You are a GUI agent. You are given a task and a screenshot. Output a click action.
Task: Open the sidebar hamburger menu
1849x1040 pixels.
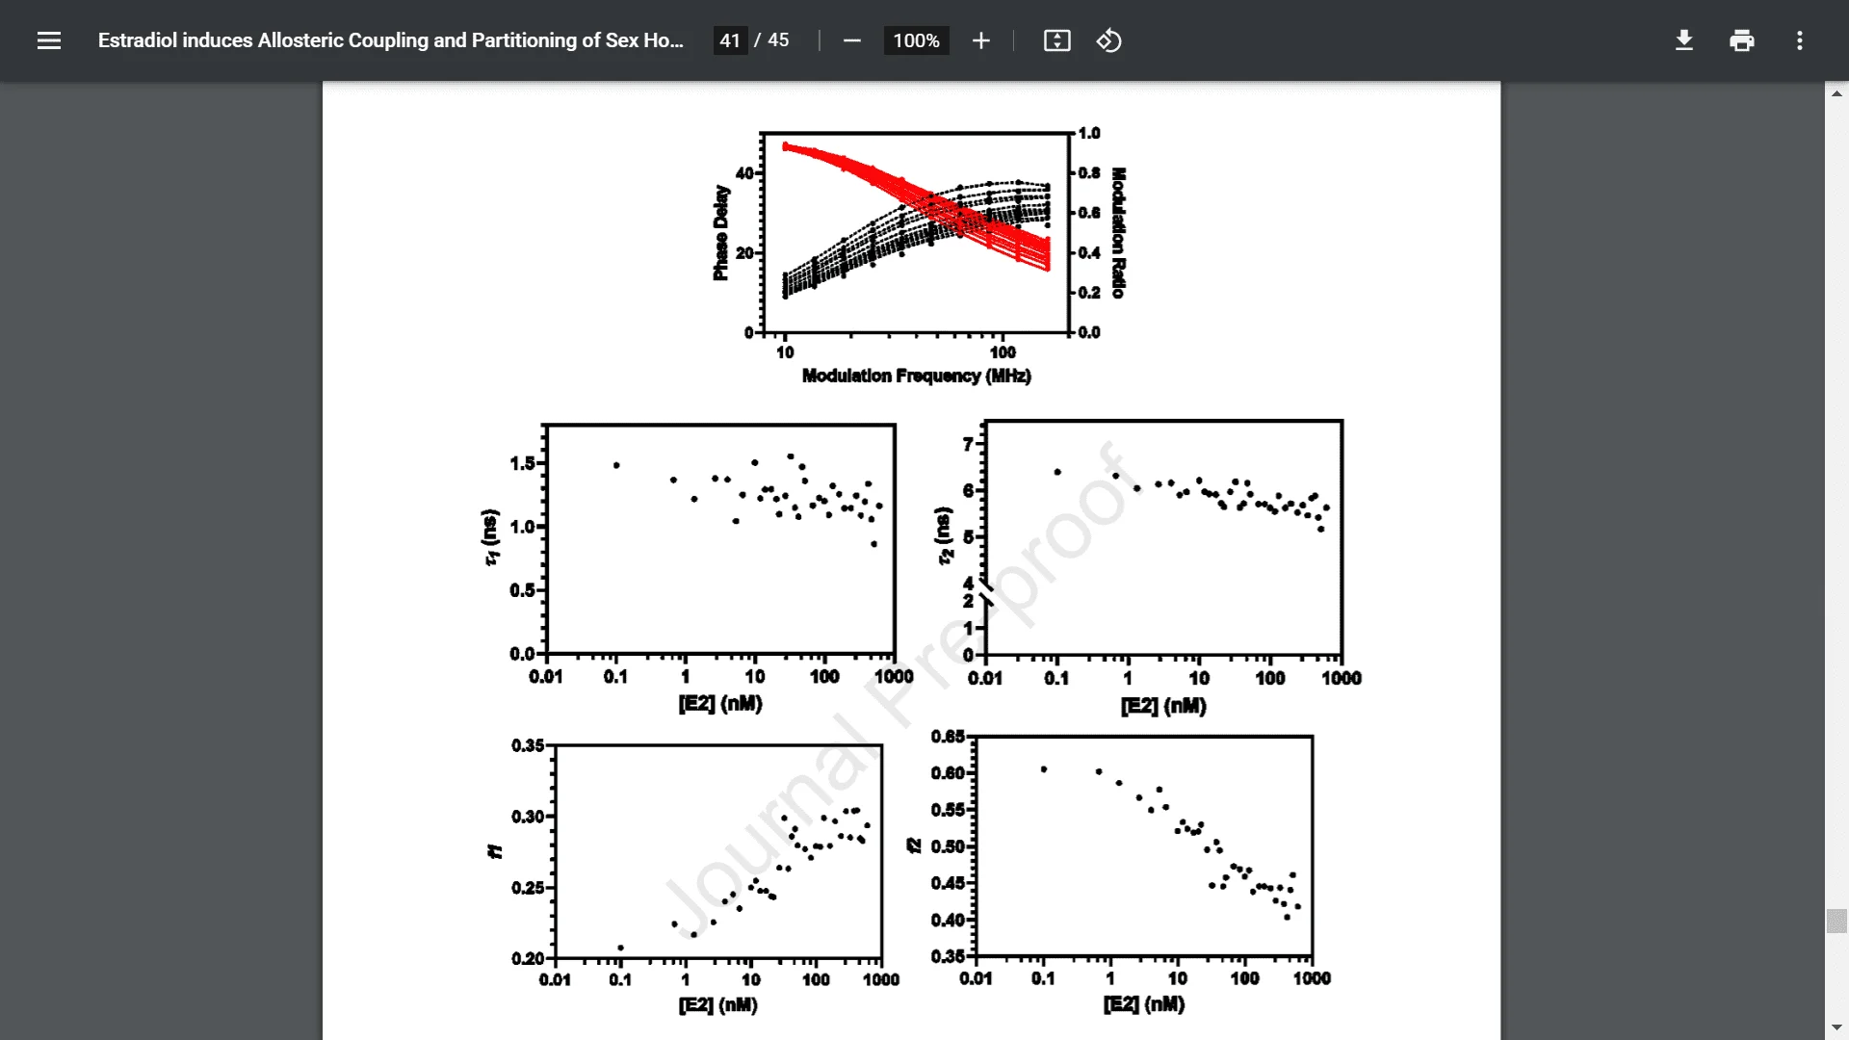pyautogui.click(x=49, y=40)
